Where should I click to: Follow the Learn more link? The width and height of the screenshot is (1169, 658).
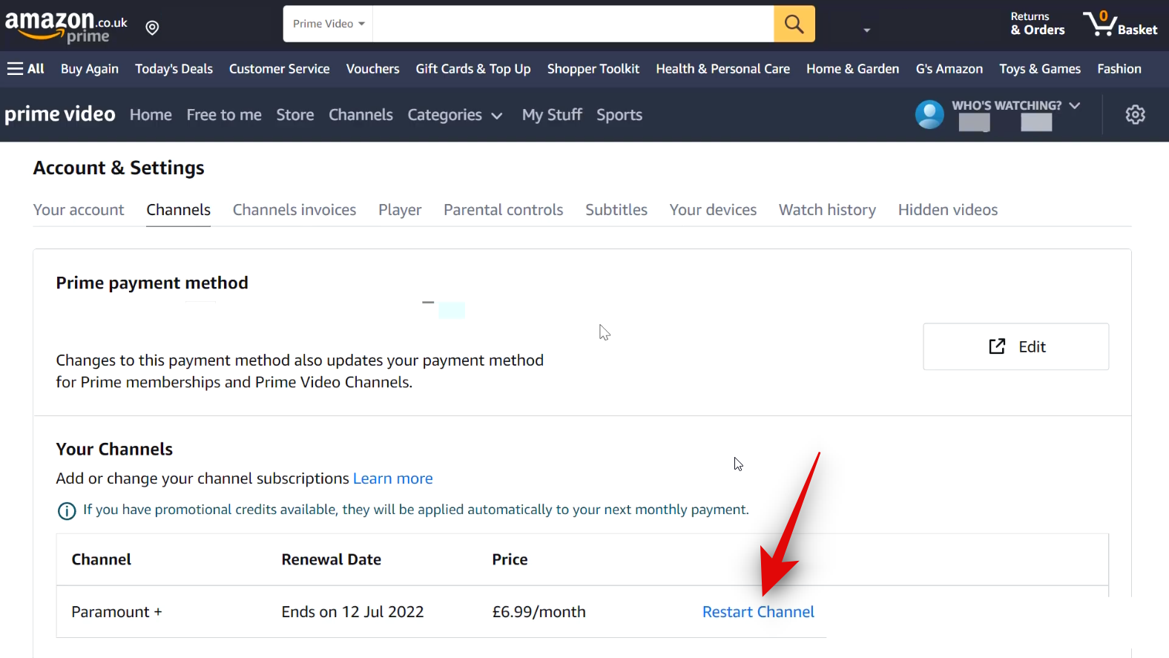pyautogui.click(x=392, y=478)
